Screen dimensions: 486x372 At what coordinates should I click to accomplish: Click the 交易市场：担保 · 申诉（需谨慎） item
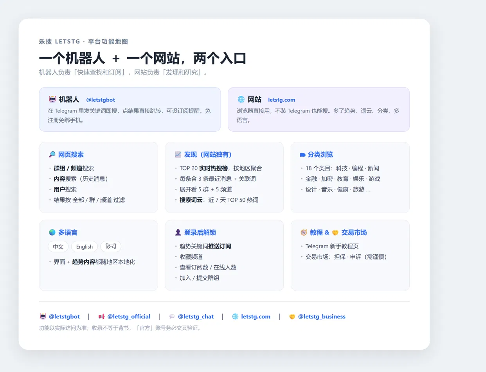click(x=346, y=257)
